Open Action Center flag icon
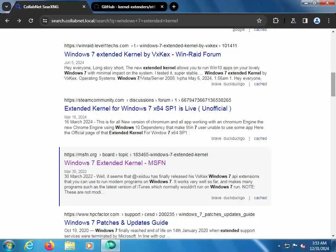The width and height of the screenshot is (336, 252). pyautogui.click(x=295, y=246)
